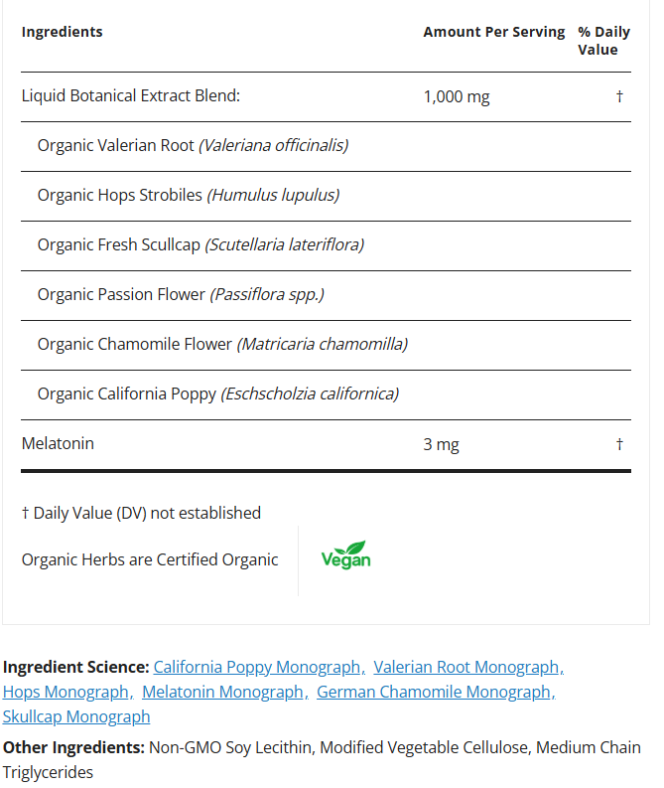Visit the German Chamomile Monograph link
664x788 pixels.
435,692
